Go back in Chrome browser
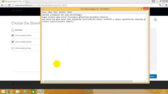The width and height of the screenshot is (168, 94). click(2, 5)
